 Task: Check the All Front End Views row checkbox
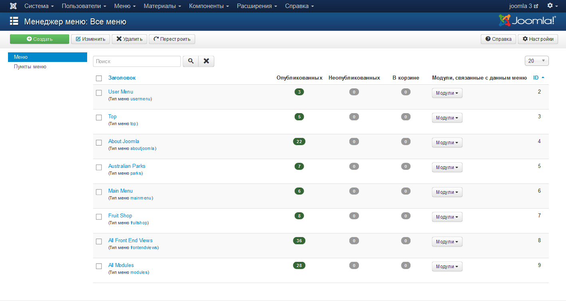99,241
